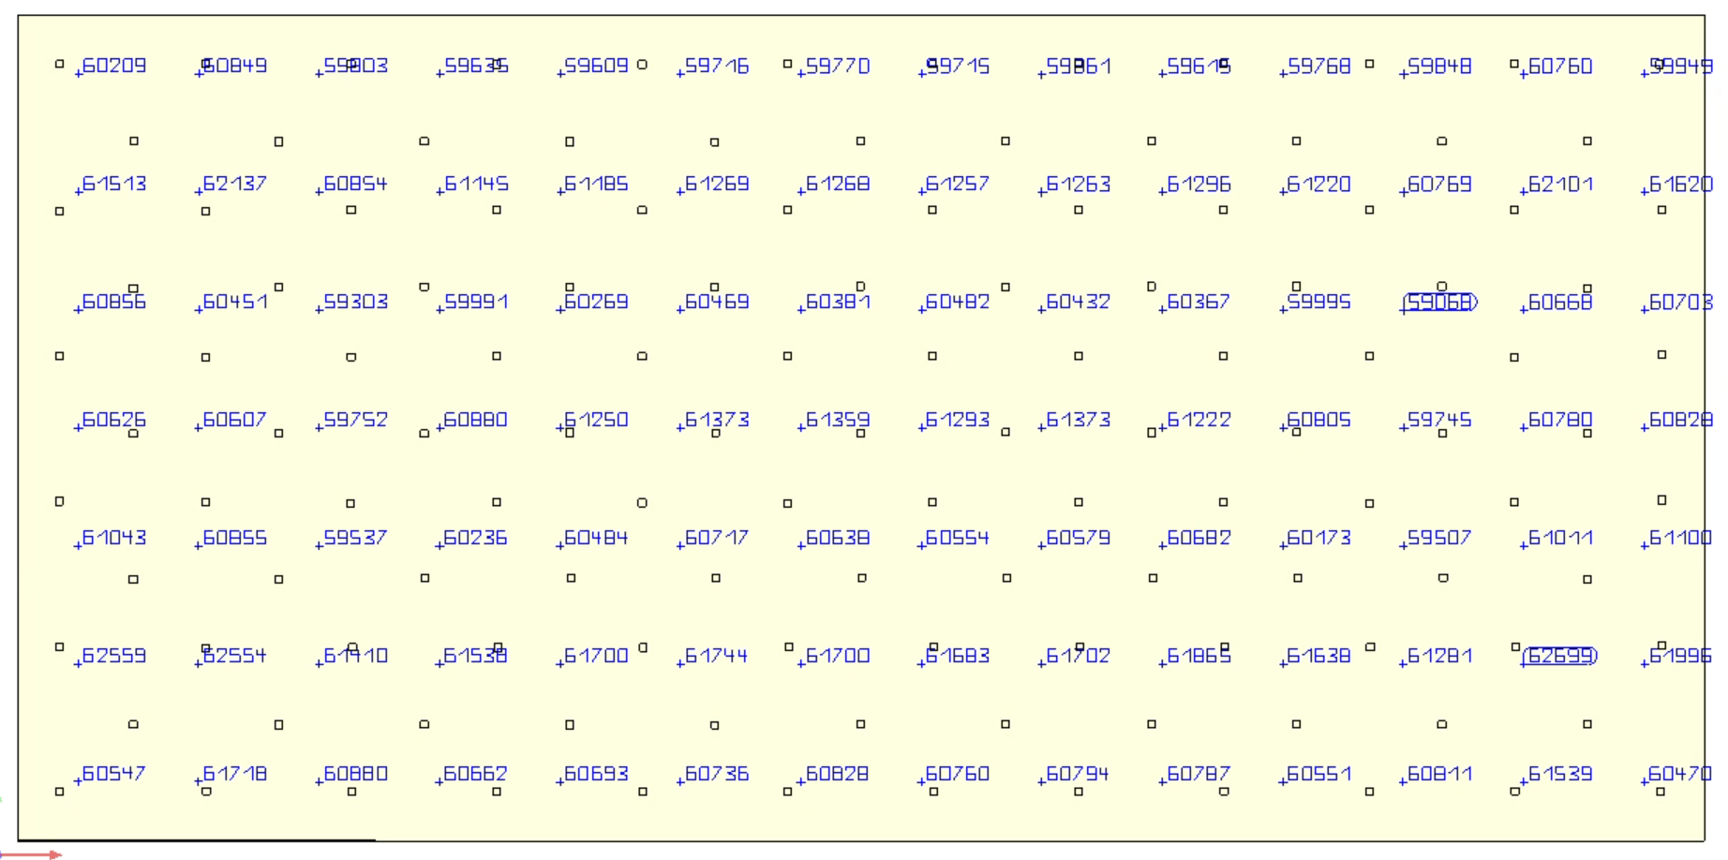Select the point label 60173
This screenshot has width=1728, height=860.
coord(1319,538)
